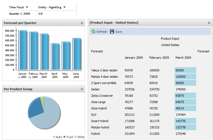213x140 pixels.
Task: Expand the Entity - MgmtOrg dropdown arrow
Action: tap(64, 7)
